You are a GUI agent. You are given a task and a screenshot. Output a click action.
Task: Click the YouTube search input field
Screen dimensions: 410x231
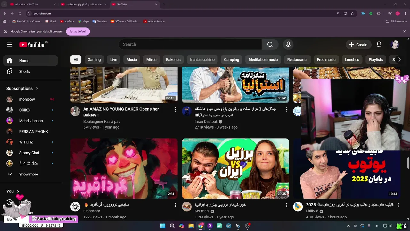coord(190,45)
